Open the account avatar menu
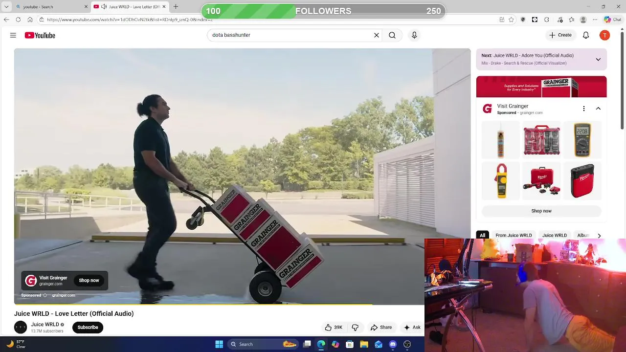Screen dimensions: 626x352 tap(605, 35)
